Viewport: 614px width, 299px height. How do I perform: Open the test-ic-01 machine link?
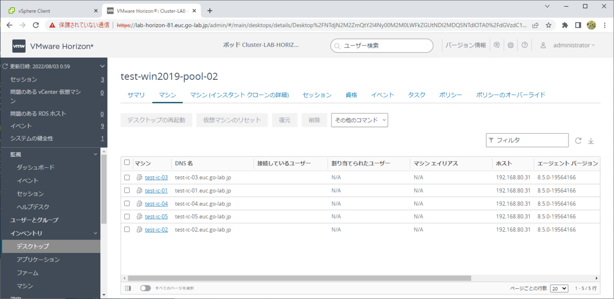[x=156, y=191]
